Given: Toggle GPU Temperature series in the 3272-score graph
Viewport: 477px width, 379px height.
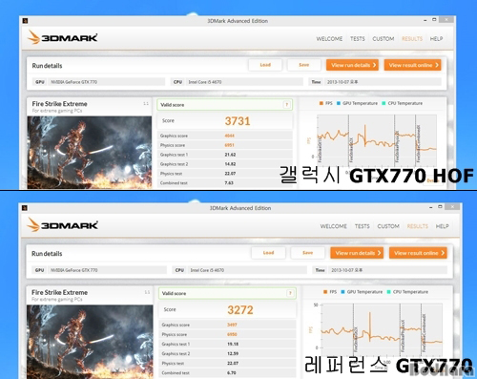Looking at the screenshot, I should (362, 292).
